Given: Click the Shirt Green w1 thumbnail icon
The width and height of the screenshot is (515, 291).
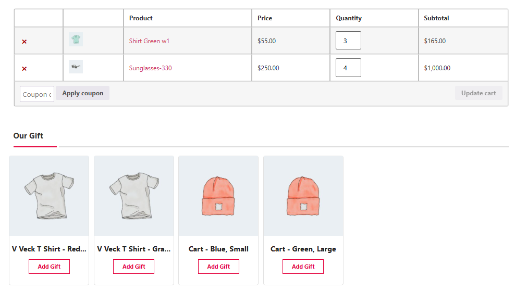Looking at the screenshot, I should 76,40.
